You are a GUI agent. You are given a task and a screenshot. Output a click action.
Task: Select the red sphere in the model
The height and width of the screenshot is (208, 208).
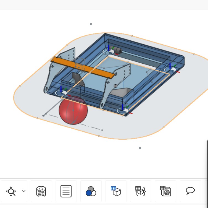coord(73,110)
